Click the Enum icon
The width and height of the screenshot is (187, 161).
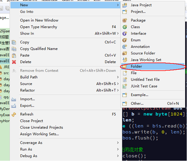[125, 40]
